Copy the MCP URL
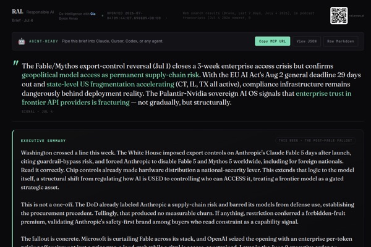The width and height of the screenshot is (371, 247). [272, 41]
